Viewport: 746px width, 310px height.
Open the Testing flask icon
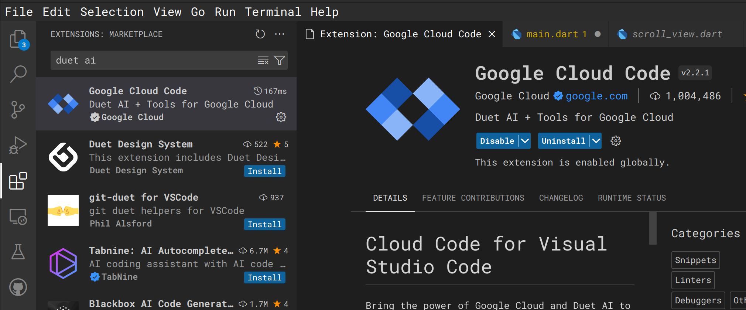(x=18, y=252)
